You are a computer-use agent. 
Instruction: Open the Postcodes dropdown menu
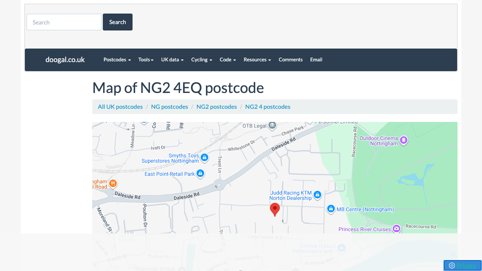click(x=117, y=59)
